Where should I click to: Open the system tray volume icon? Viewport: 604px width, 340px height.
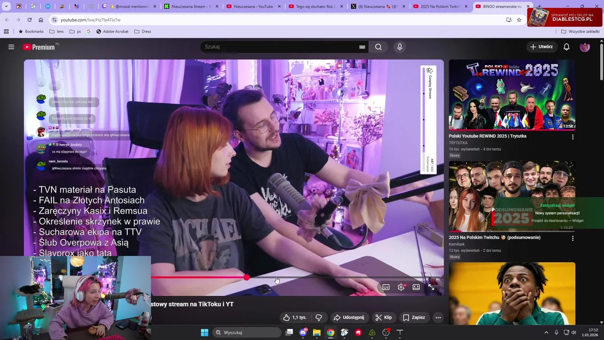(574, 332)
